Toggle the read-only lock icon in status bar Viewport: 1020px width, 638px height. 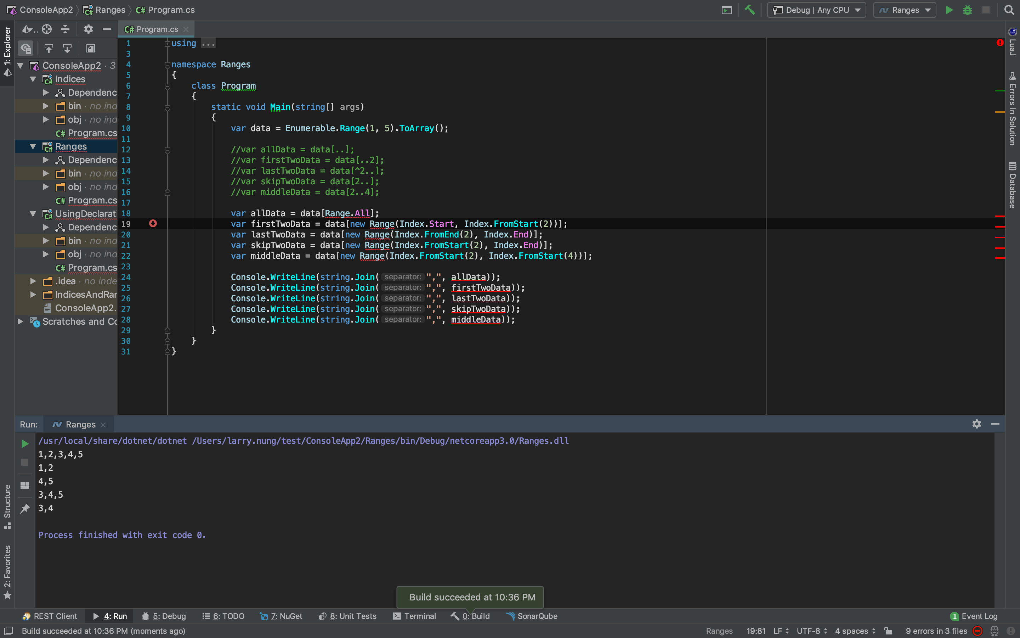[888, 631]
